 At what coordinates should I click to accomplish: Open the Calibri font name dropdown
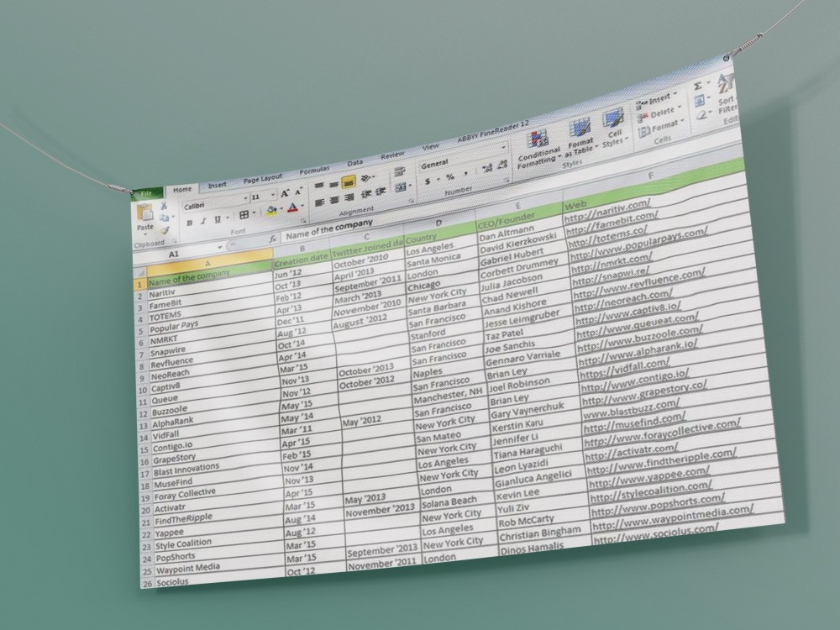pyautogui.click(x=246, y=198)
